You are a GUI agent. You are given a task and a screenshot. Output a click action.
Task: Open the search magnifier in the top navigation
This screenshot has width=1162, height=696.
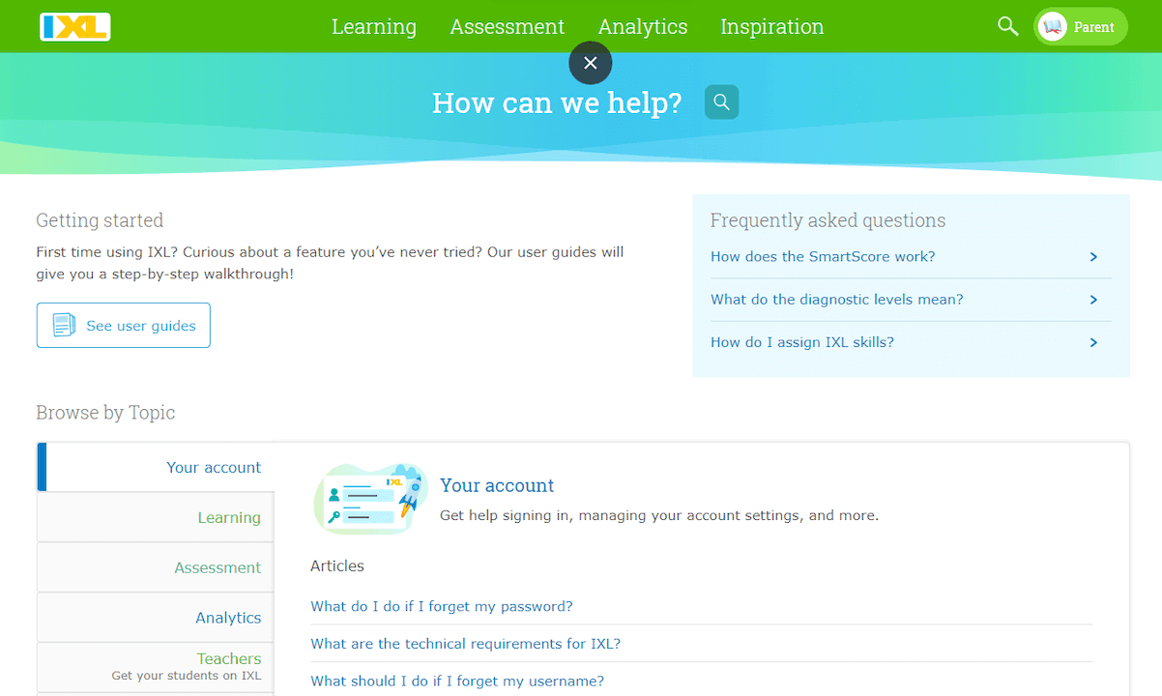coord(1007,26)
